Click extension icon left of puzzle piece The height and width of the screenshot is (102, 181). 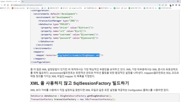[170, 5]
